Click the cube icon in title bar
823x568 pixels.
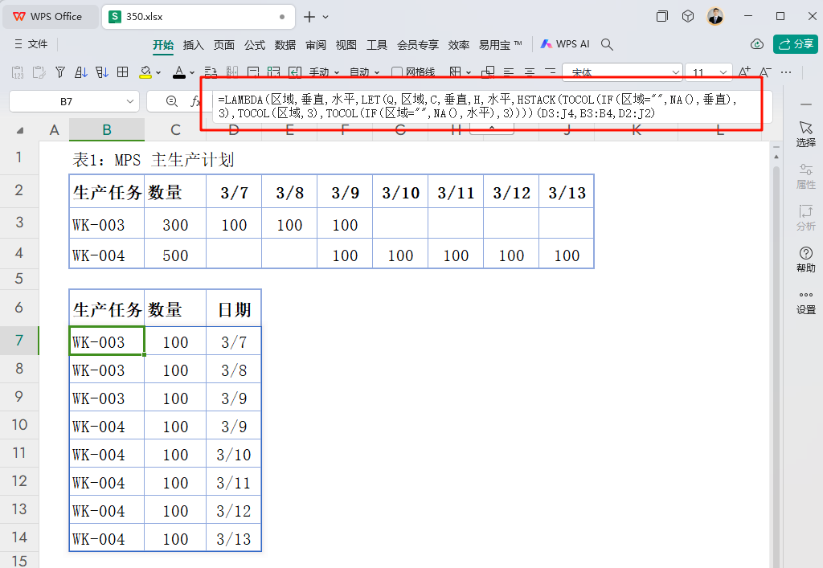(x=688, y=16)
